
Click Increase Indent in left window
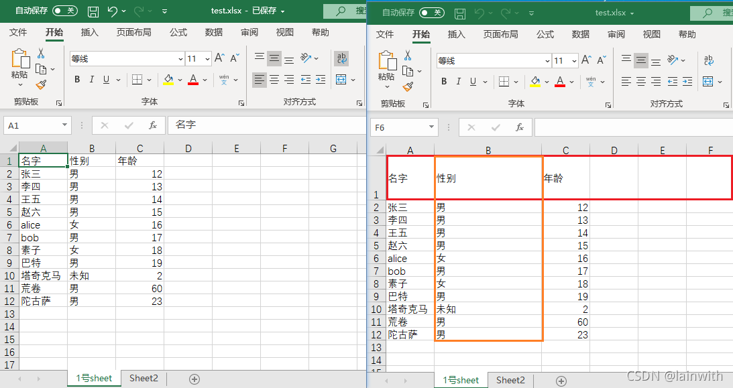click(321, 80)
